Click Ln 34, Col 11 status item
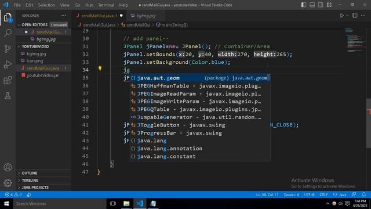The image size is (371, 209). [267, 194]
